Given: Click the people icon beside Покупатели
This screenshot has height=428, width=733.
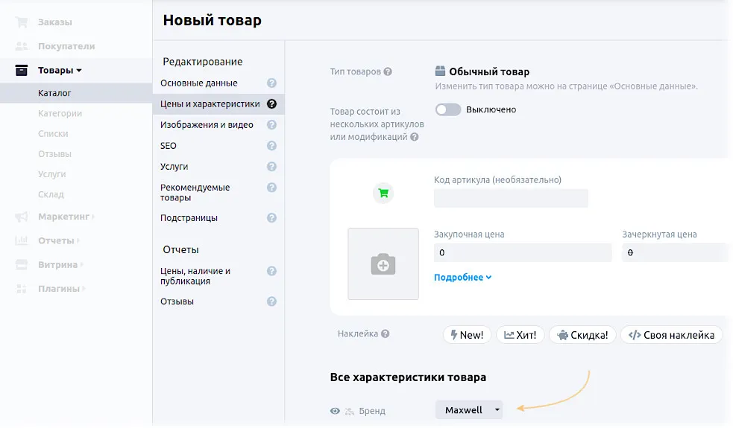Looking at the screenshot, I should pos(22,46).
